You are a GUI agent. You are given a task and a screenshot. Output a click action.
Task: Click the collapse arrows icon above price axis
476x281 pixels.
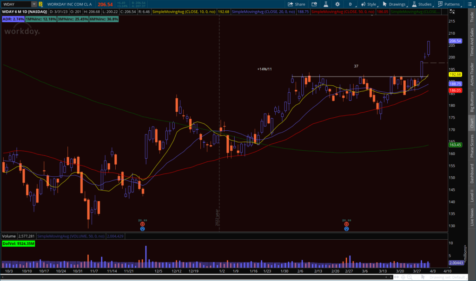(x=452, y=12)
